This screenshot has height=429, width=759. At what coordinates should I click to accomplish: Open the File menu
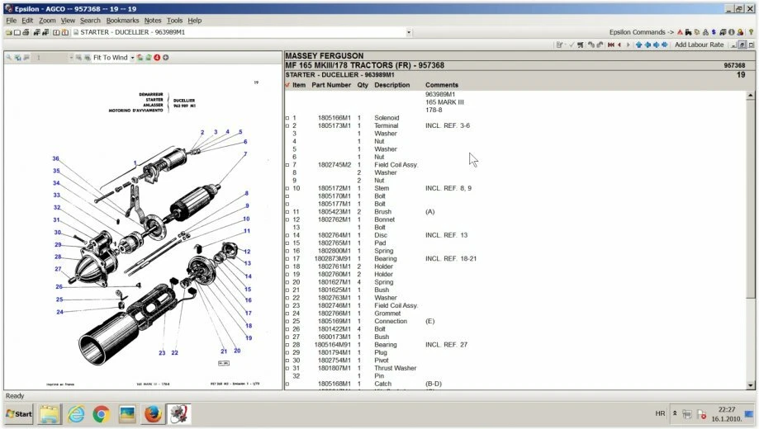[x=11, y=21]
